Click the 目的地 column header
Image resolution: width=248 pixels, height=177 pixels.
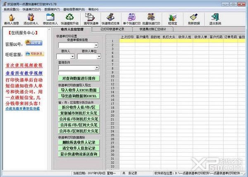pos(155,37)
